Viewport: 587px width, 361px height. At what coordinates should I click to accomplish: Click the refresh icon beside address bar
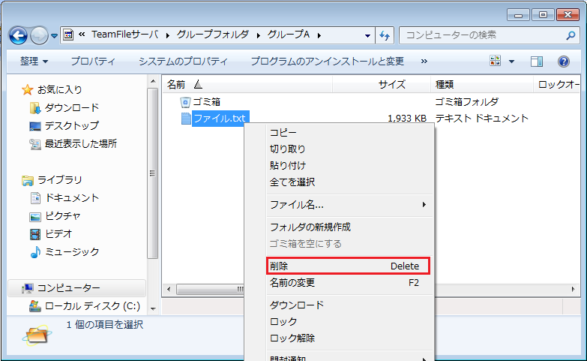point(385,35)
